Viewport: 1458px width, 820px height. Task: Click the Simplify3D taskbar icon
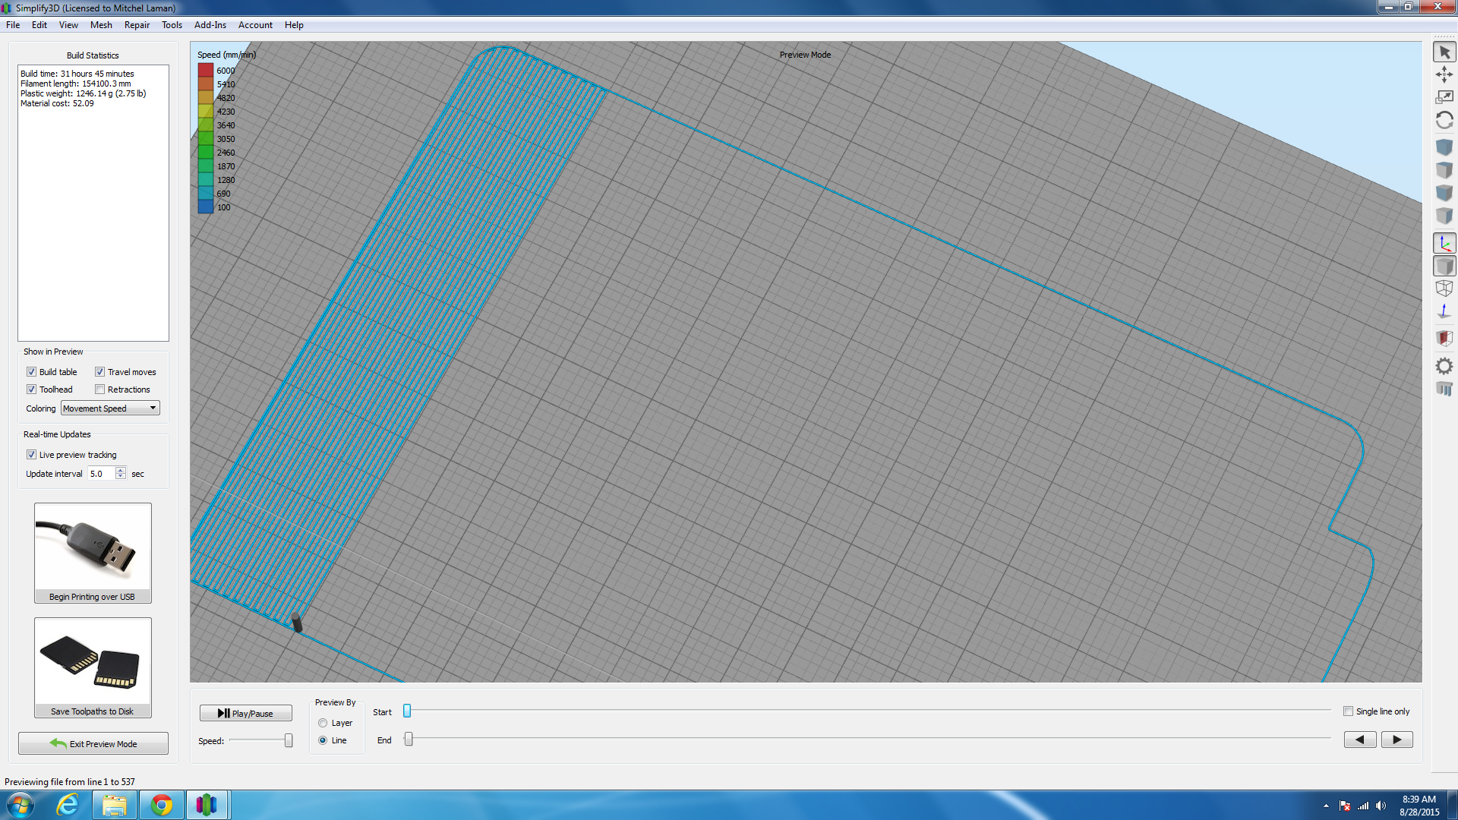[207, 805]
